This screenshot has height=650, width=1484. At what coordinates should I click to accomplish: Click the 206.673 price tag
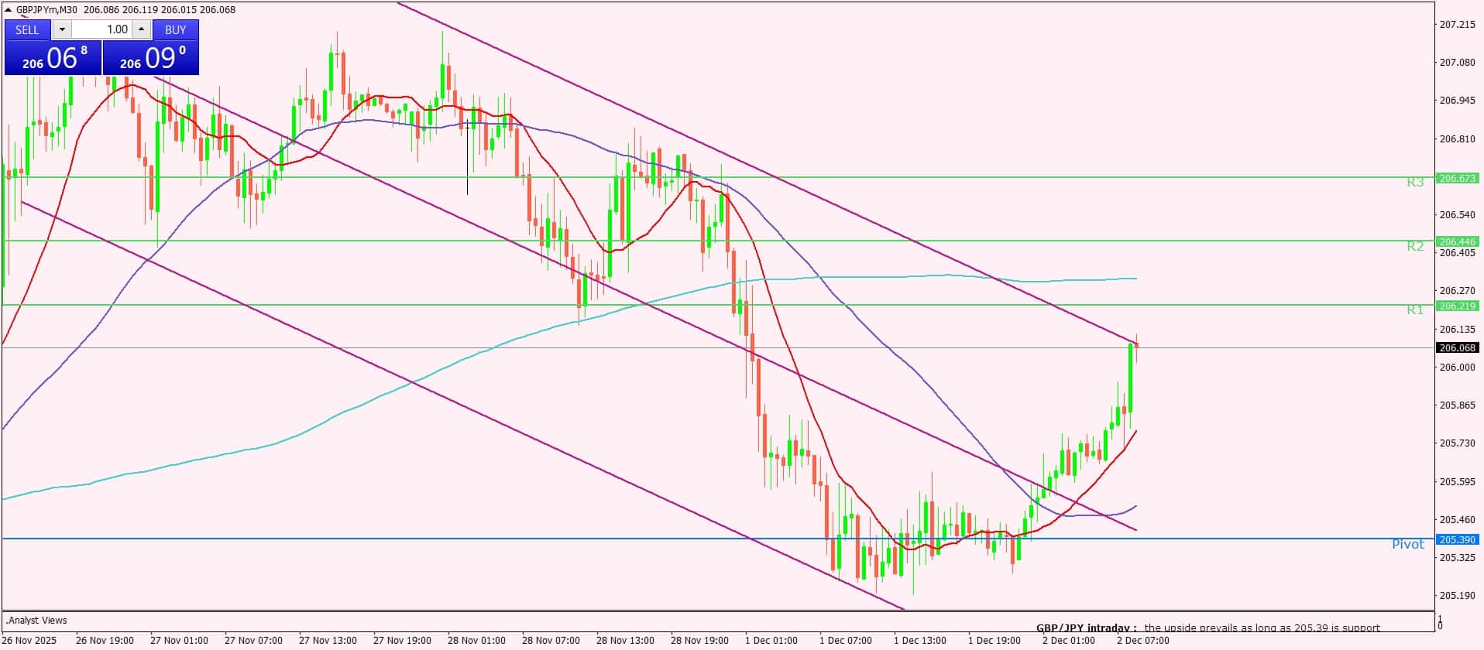click(1458, 178)
